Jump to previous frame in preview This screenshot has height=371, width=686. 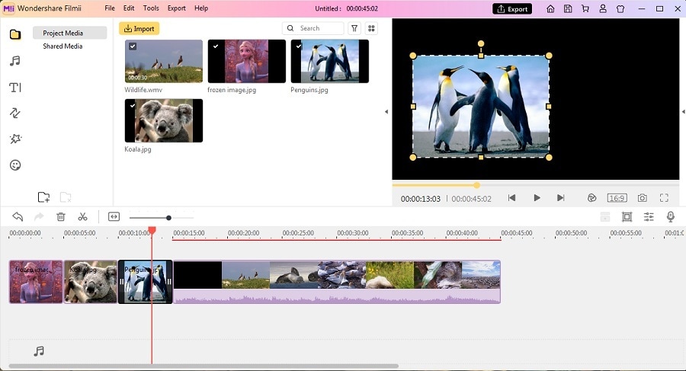pos(512,198)
